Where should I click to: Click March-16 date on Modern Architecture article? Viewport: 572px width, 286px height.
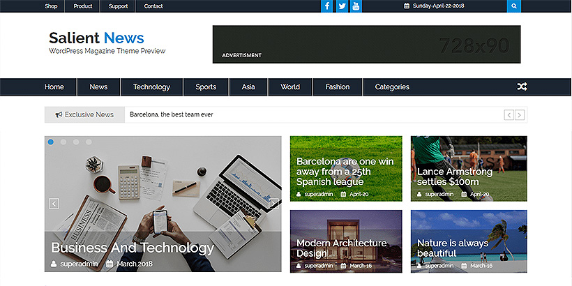[x=361, y=266]
